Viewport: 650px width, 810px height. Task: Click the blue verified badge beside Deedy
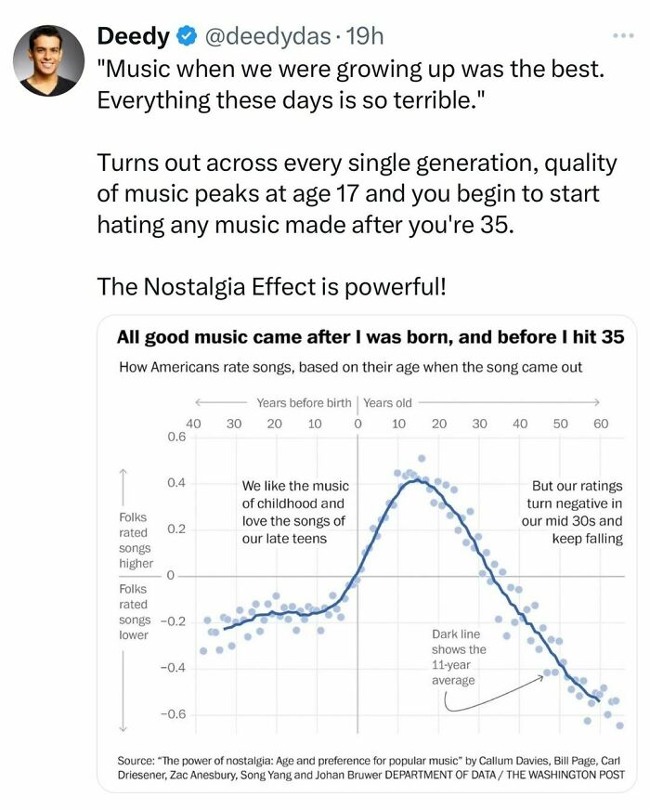(x=188, y=37)
